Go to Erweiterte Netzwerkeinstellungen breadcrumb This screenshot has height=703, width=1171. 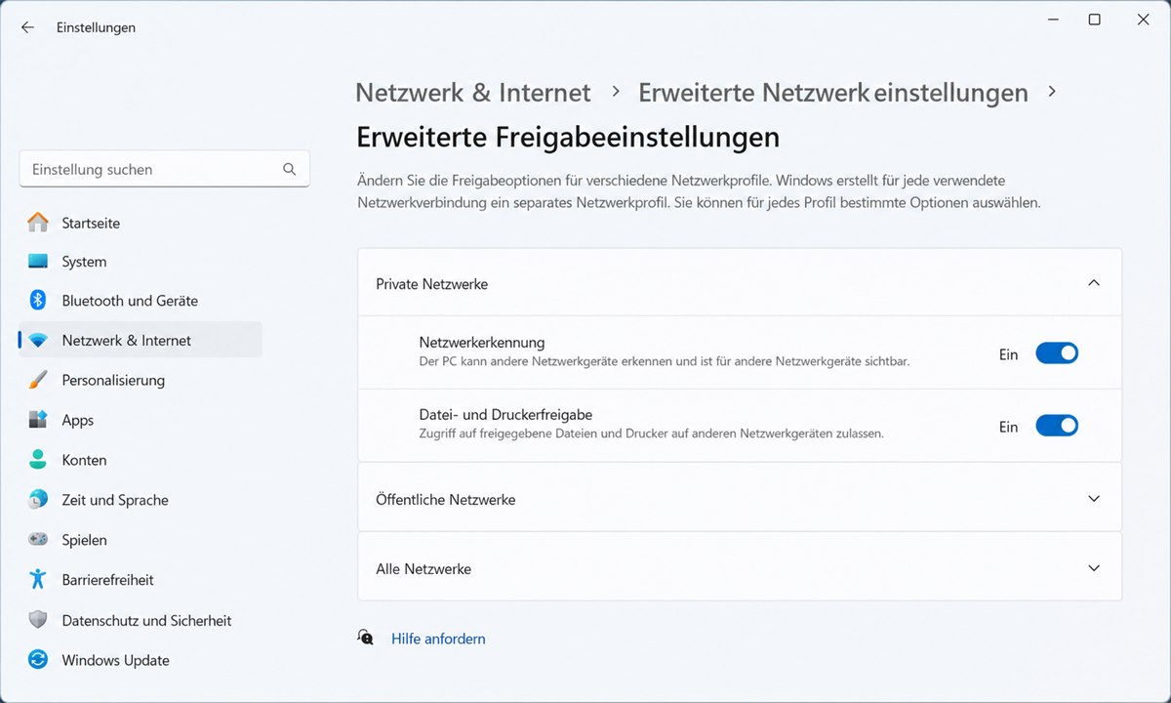[833, 93]
